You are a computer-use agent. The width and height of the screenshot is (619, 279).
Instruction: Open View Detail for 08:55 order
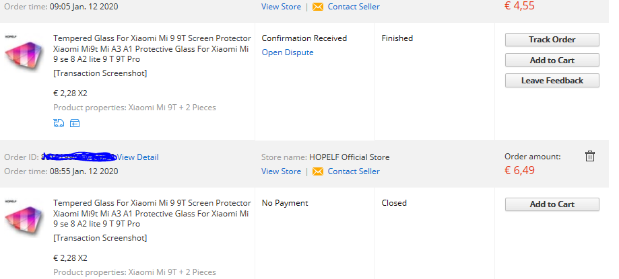pyautogui.click(x=138, y=157)
